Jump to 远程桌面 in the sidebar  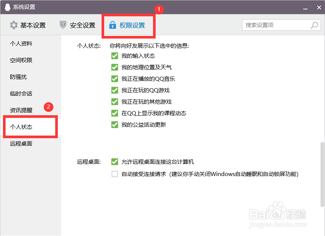21,143
